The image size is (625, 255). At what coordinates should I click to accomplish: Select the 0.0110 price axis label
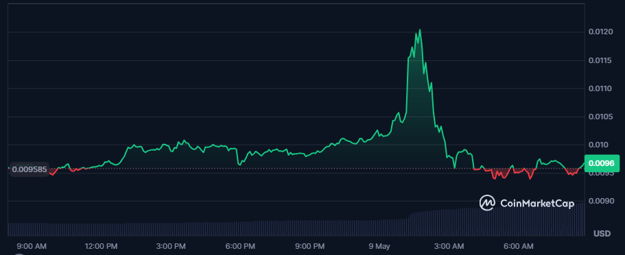tap(600, 88)
